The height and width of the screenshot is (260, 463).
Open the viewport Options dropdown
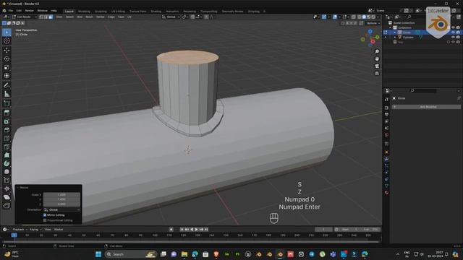pyautogui.click(x=373, y=23)
